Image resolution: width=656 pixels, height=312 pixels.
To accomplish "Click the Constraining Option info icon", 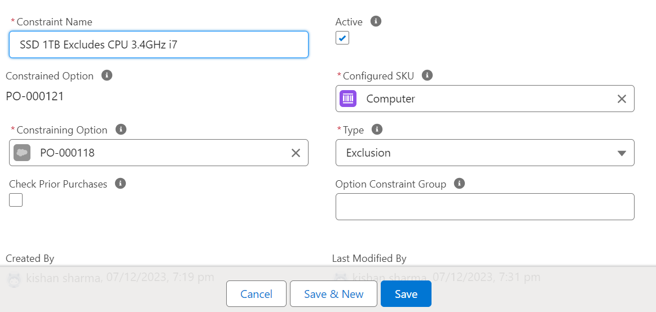I will (120, 130).
